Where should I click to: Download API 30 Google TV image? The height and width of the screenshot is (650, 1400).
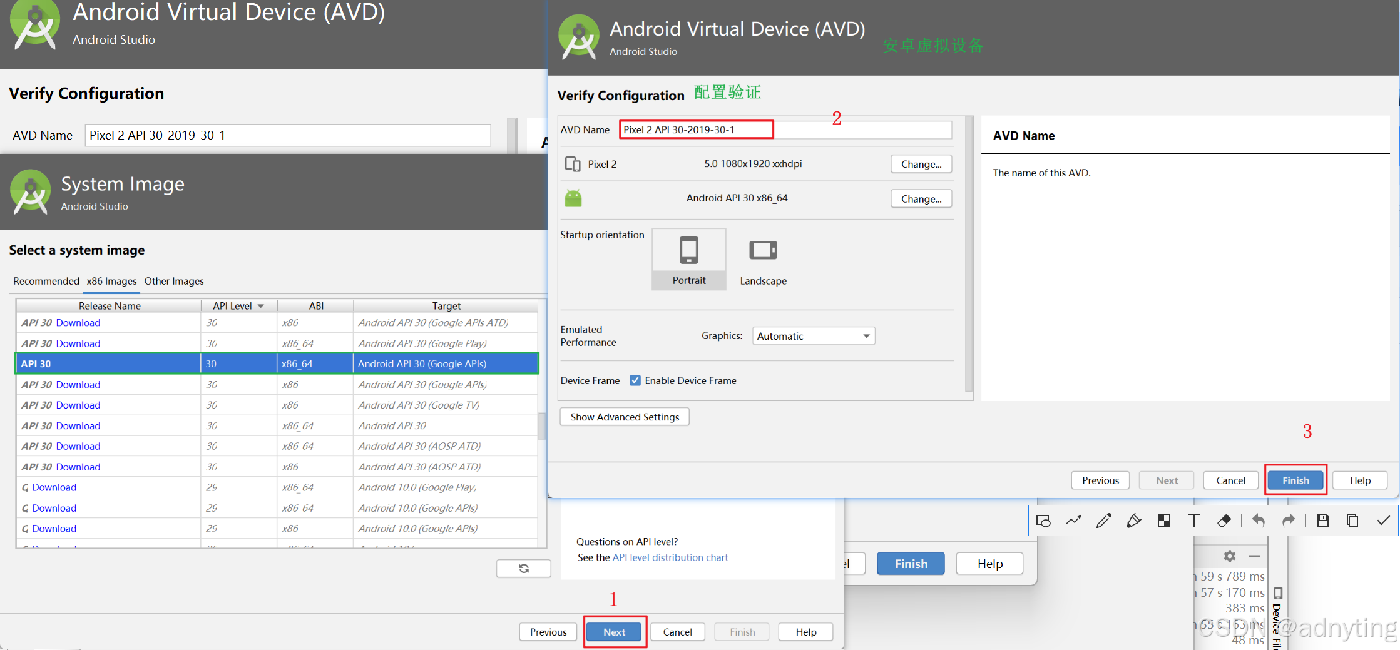click(78, 405)
